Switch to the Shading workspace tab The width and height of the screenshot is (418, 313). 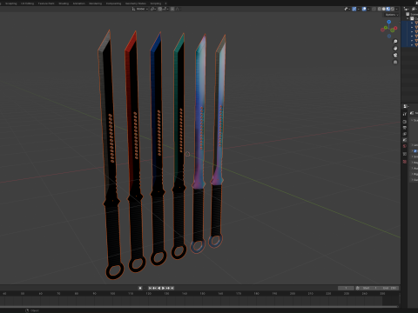pos(64,3)
